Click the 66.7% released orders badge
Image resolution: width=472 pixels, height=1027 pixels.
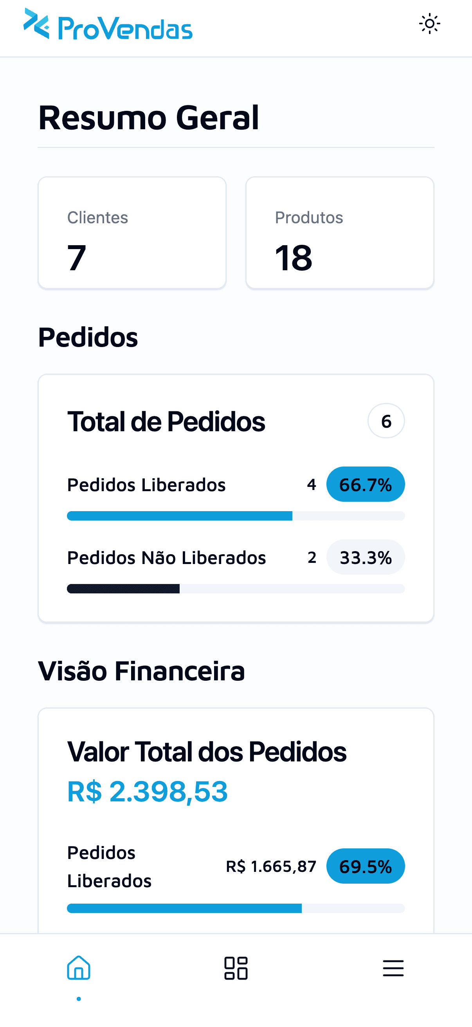(365, 485)
